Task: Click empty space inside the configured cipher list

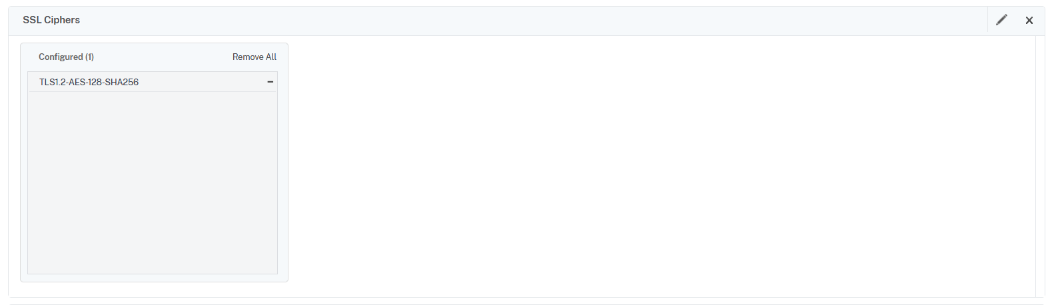Action: click(x=152, y=180)
